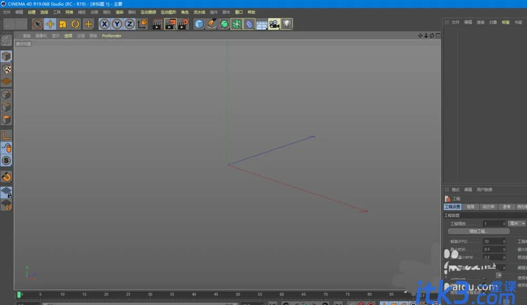Switch to 动力学 tab in attributes
The image size is (527, 305).
click(x=488, y=207)
